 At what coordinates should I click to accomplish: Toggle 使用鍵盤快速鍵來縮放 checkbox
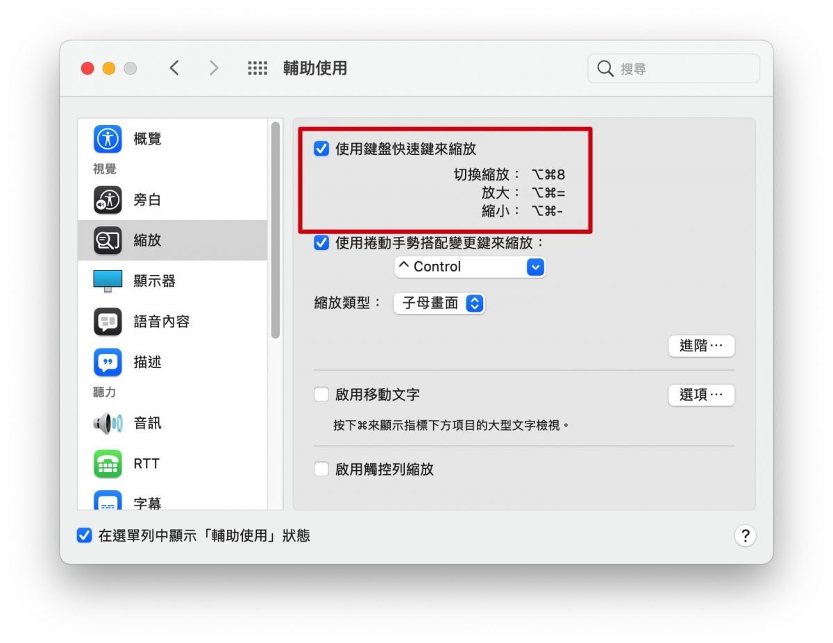tap(321, 149)
